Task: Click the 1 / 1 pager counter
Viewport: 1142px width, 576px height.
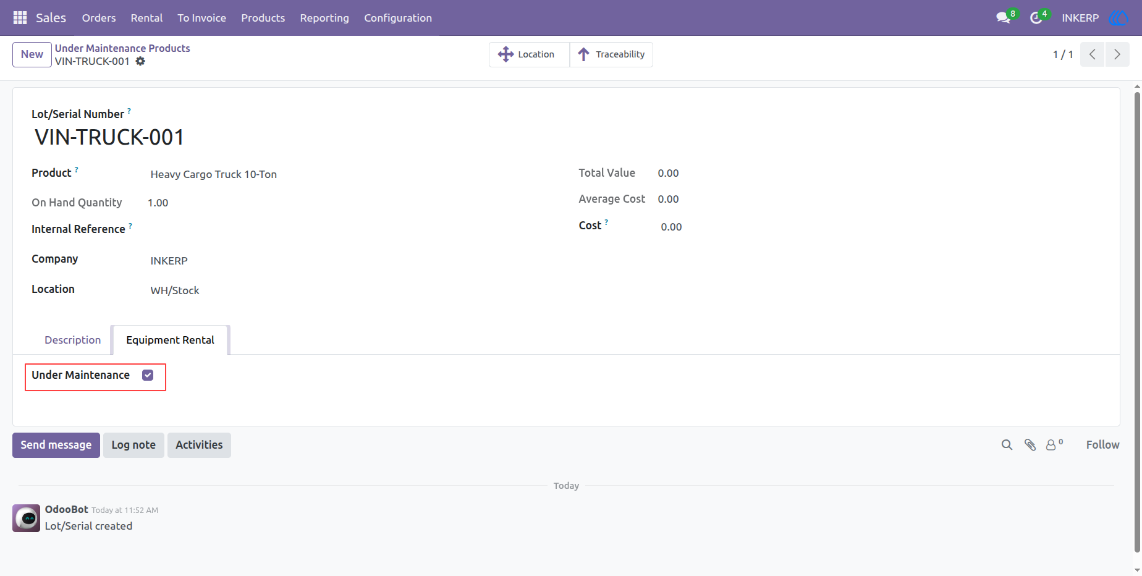Action: [x=1063, y=54]
